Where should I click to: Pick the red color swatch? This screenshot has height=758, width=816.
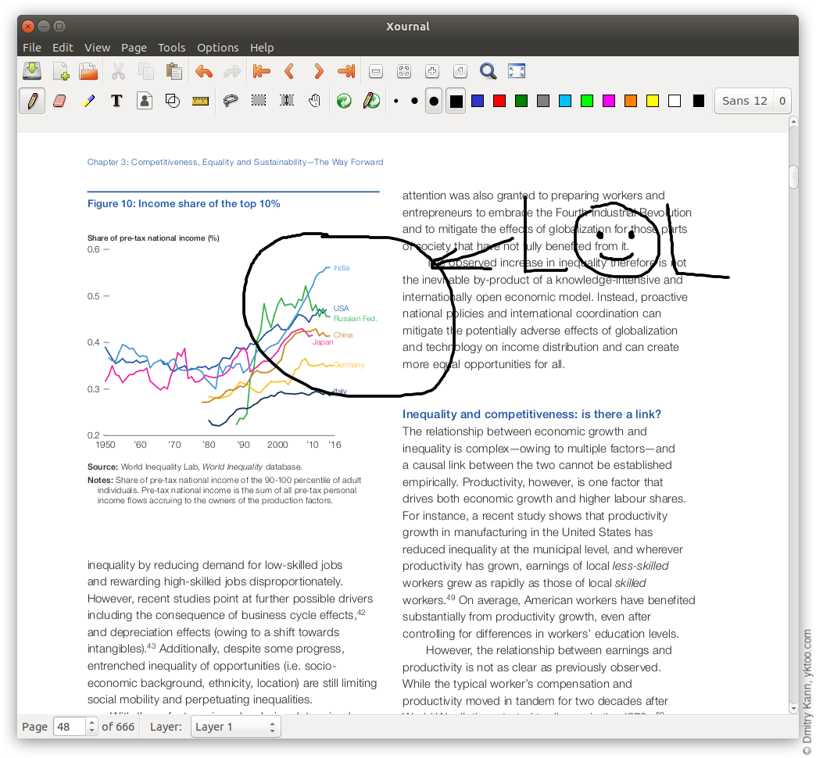click(499, 101)
